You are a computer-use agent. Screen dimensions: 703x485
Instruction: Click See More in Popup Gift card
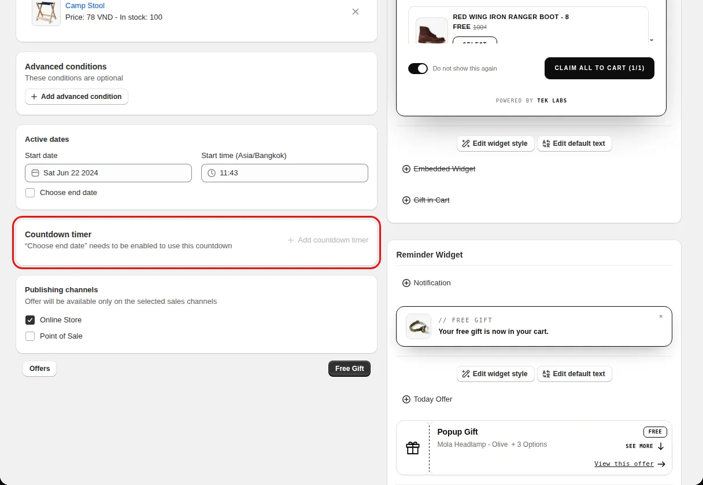coord(645,446)
